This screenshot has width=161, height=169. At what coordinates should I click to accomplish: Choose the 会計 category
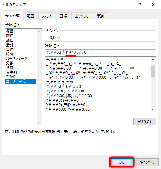coord(21,45)
